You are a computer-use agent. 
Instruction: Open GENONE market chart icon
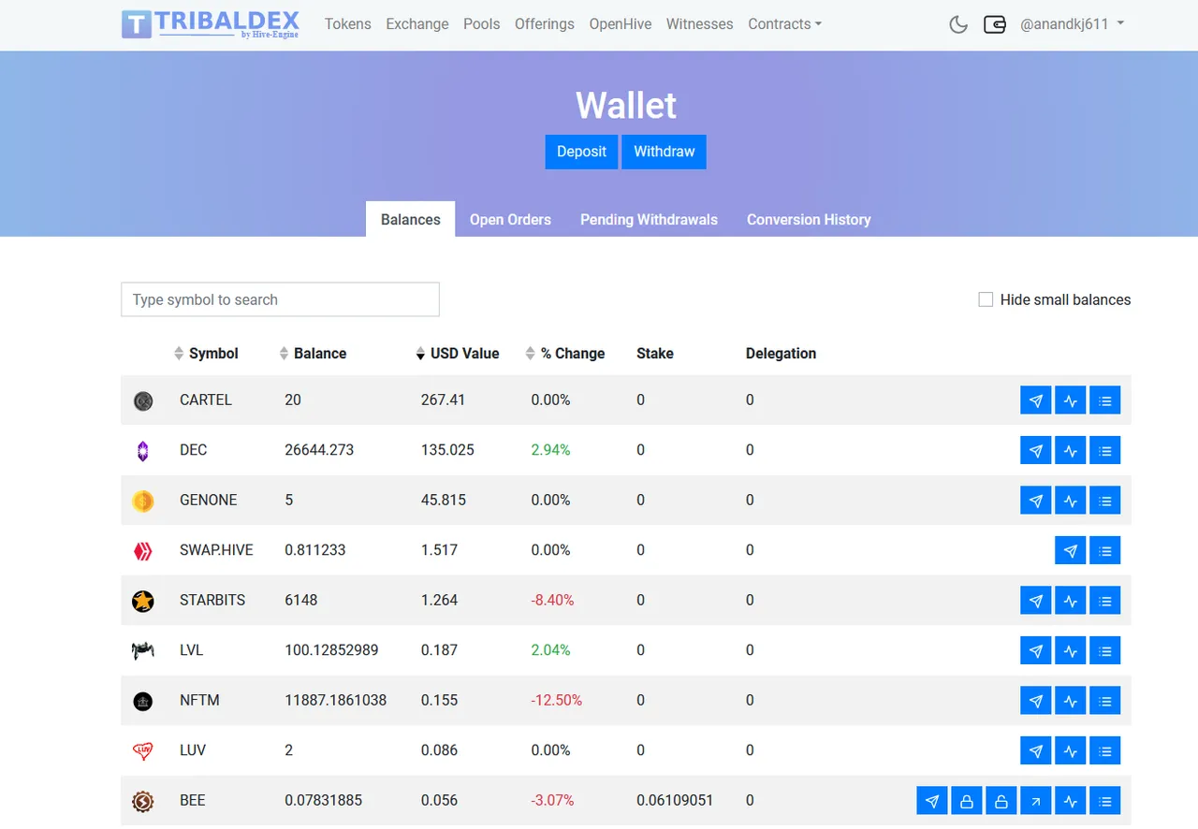click(x=1071, y=501)
